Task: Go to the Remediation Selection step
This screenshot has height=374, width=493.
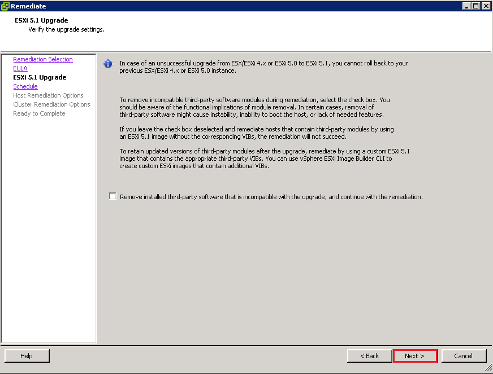Action: pos(43,59)
